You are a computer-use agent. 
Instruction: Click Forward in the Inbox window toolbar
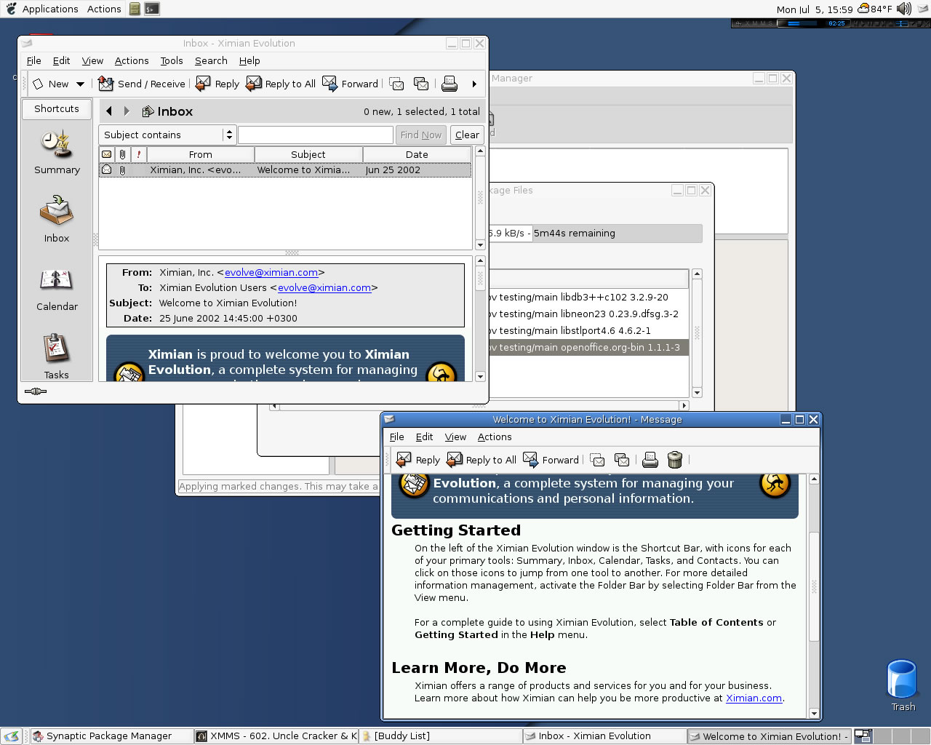tap(350, 84)
